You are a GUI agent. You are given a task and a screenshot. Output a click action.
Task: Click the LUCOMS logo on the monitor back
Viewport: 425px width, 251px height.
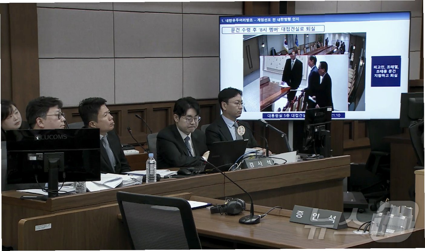(51, 137)
